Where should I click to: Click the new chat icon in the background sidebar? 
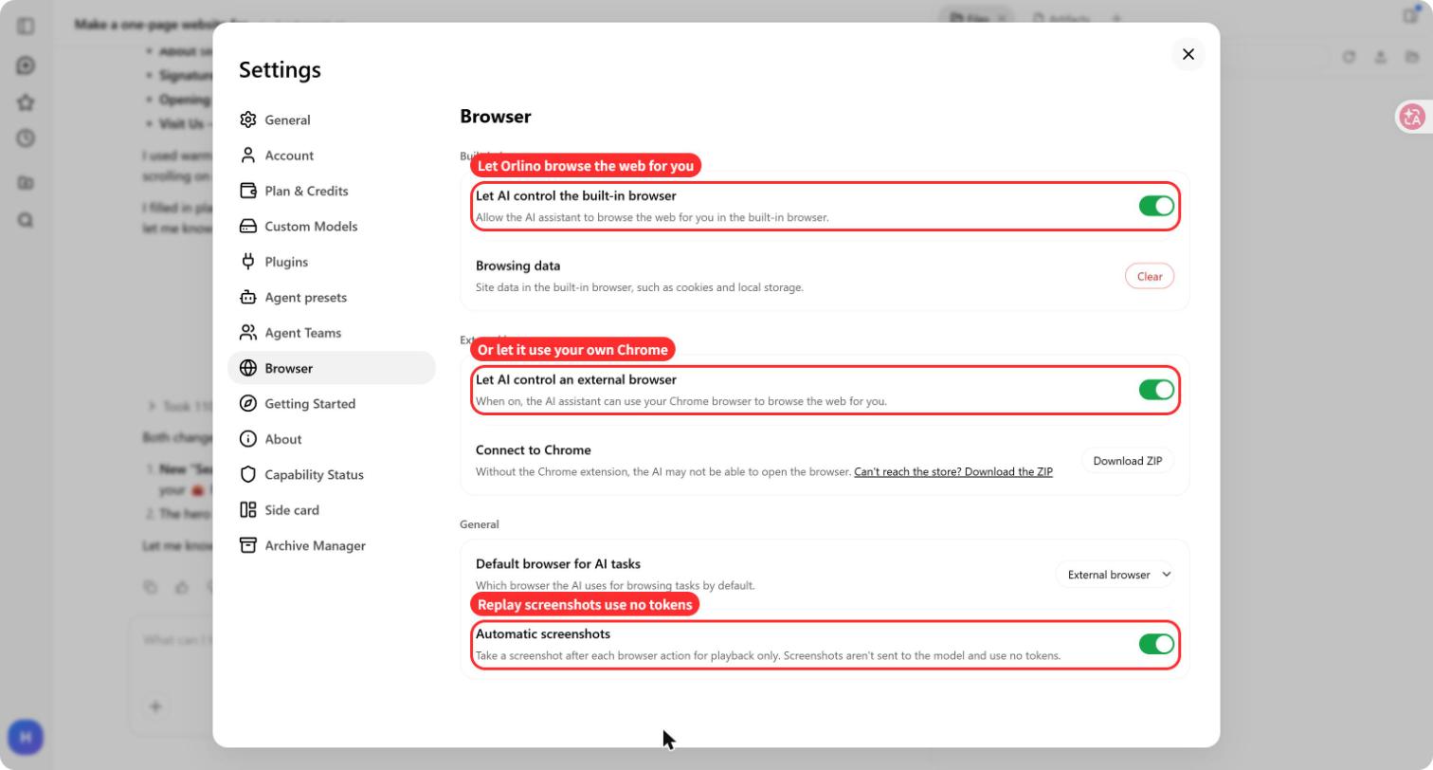pyautogui.click(x=27, y=65)
